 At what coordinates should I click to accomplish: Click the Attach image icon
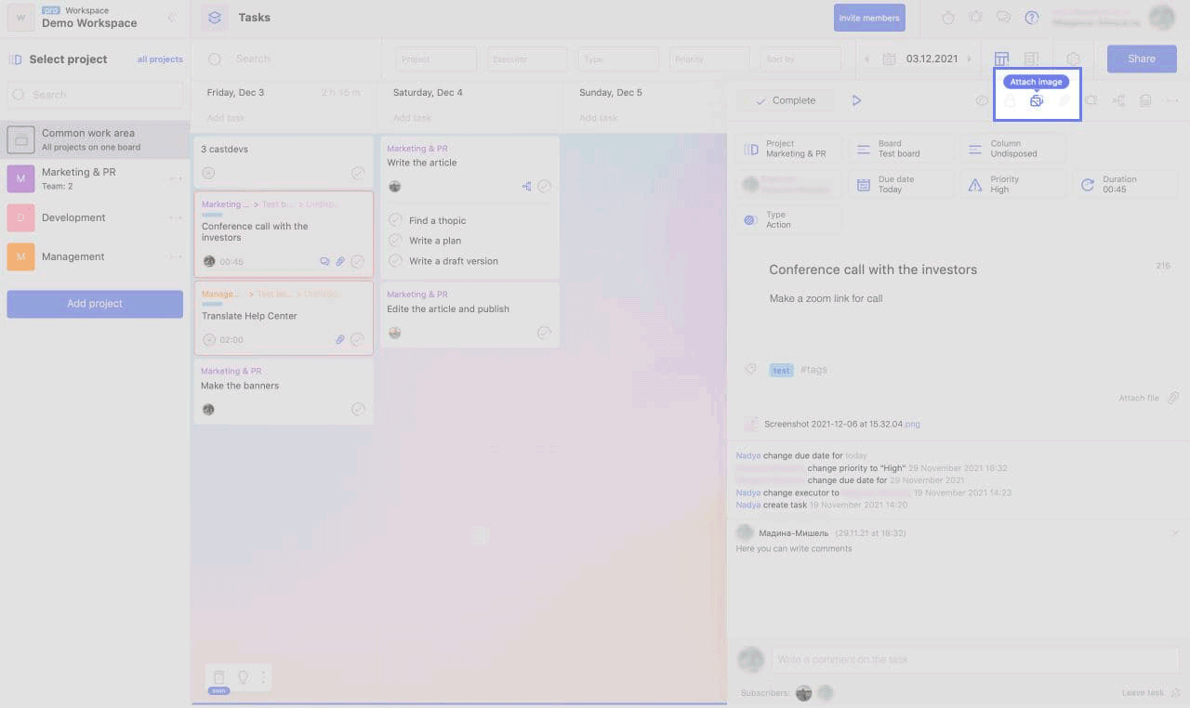point(1037,100)
